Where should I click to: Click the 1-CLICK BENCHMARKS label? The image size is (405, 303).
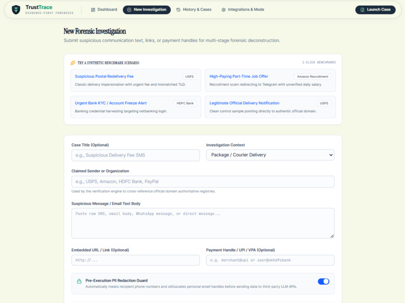point(319,62)
